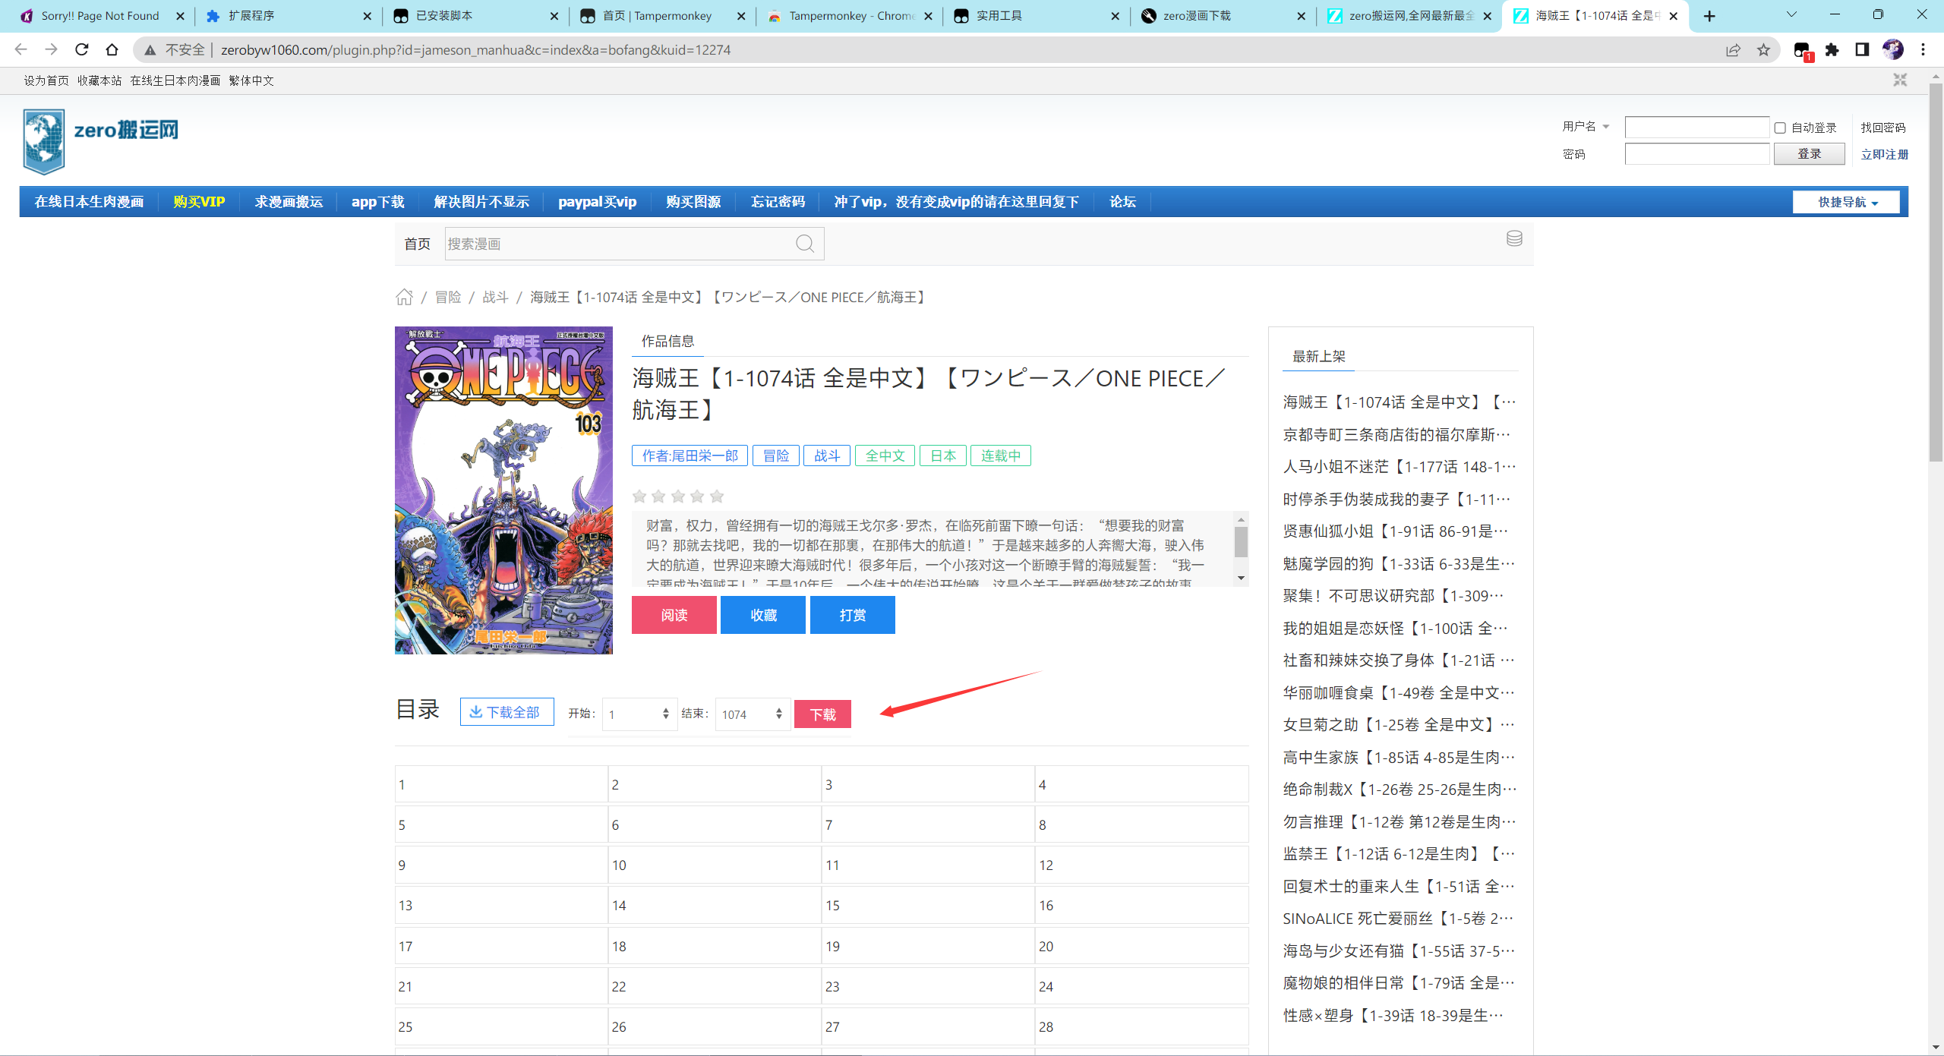
Task: Click the zero搬运网 site logo
Action: 101,141
